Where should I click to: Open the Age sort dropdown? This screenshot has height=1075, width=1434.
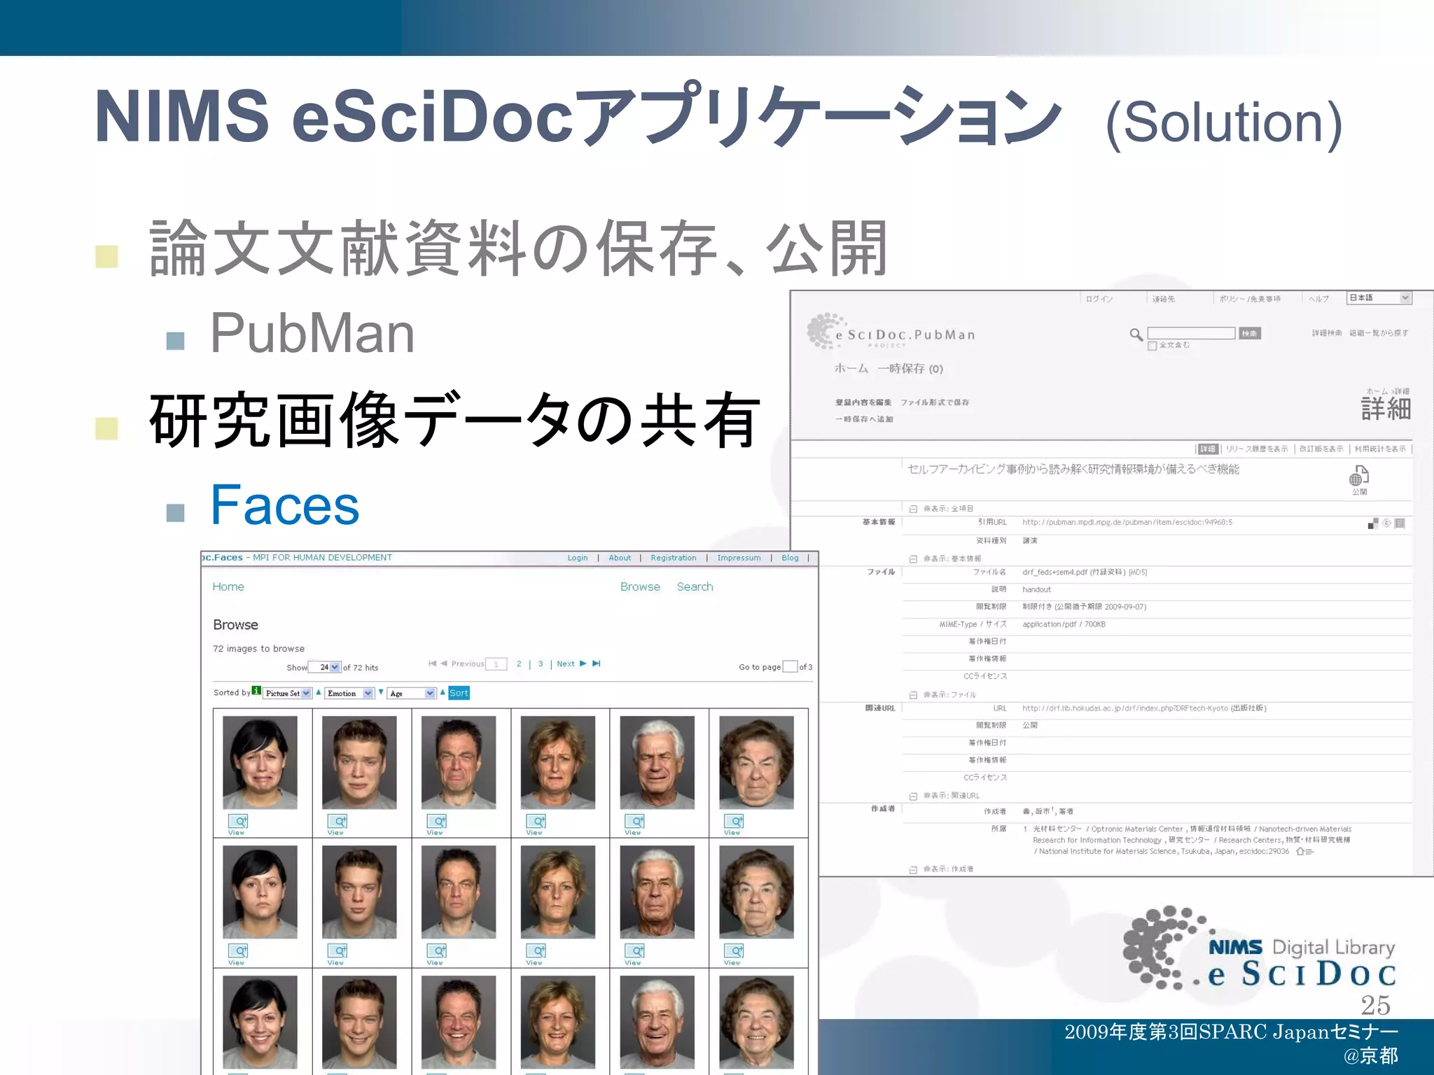click(412, 693)
